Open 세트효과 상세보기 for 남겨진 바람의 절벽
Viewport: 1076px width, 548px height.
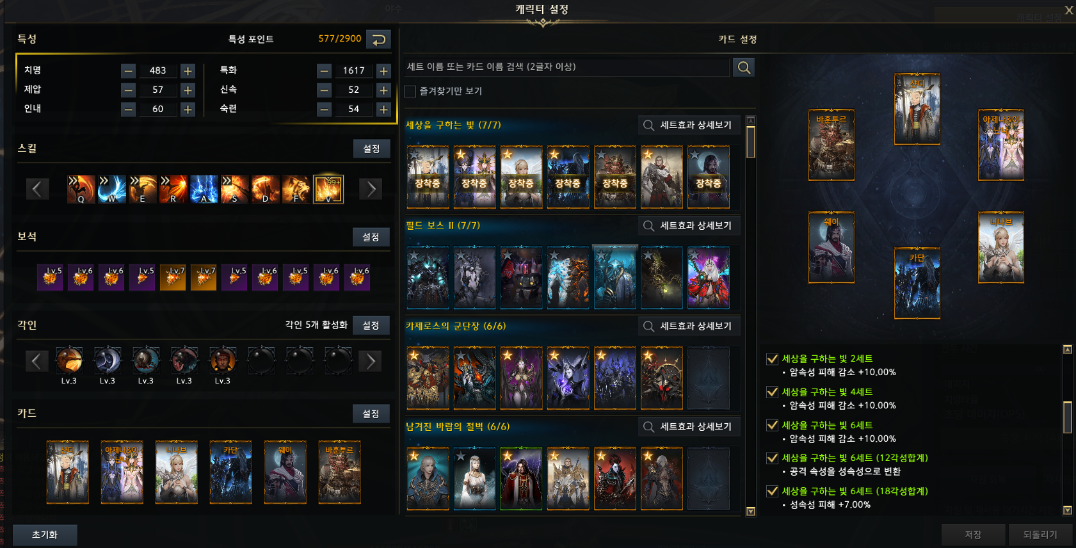coord(689,427)
